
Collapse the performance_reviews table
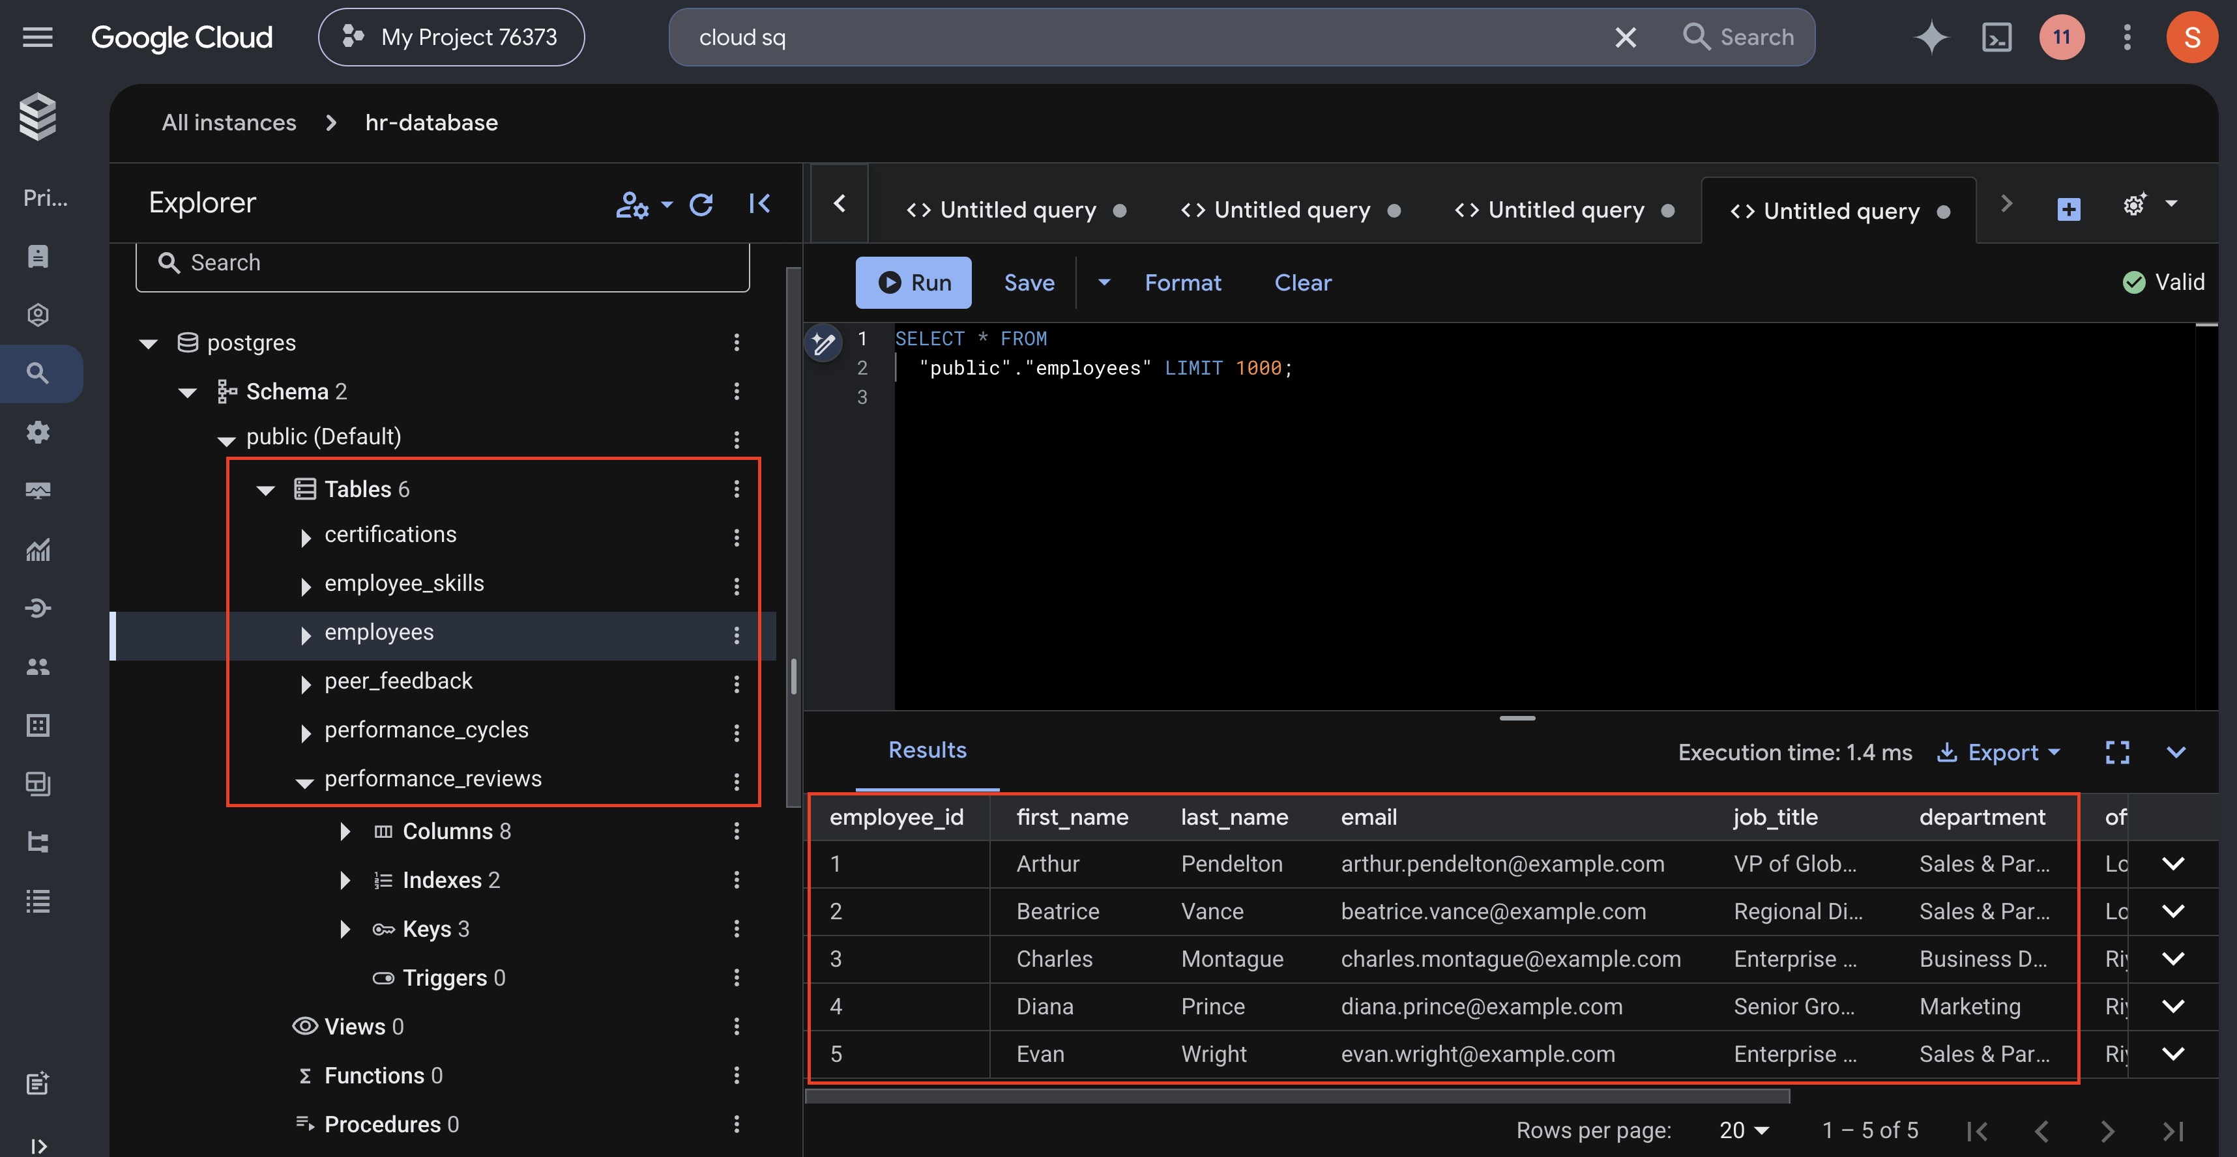[305, 783]
